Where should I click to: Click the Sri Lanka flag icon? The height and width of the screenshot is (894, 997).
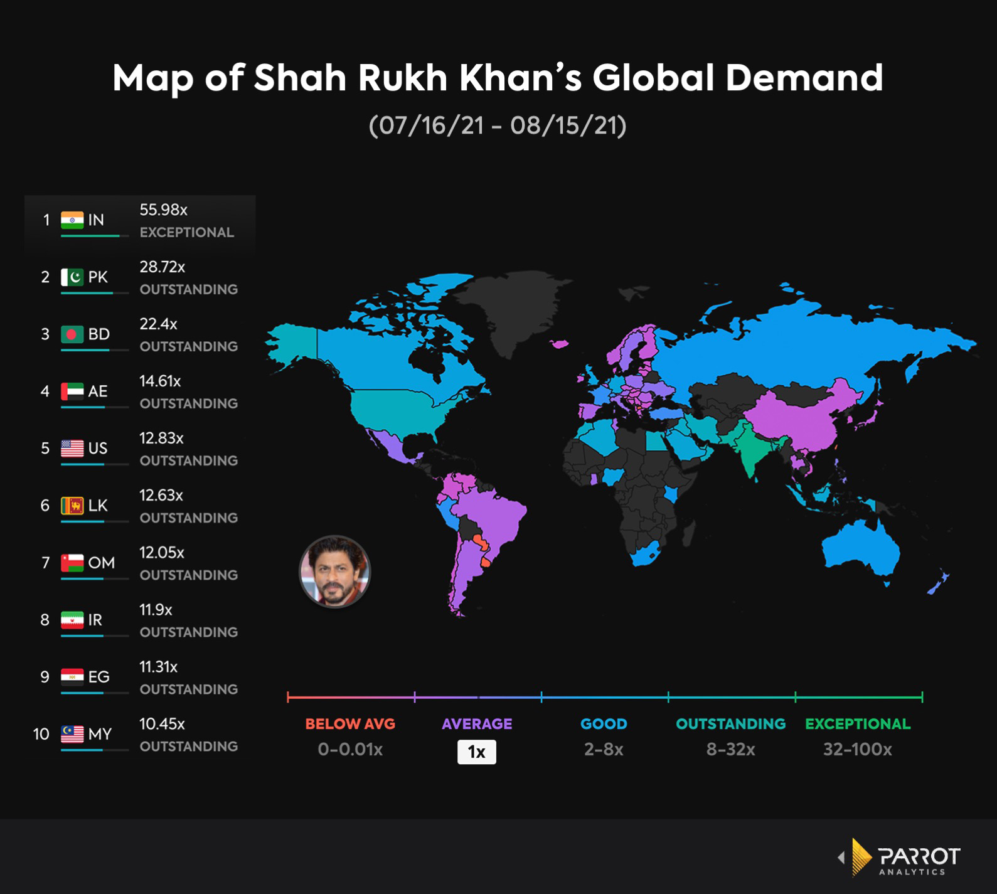click(72, 505)
